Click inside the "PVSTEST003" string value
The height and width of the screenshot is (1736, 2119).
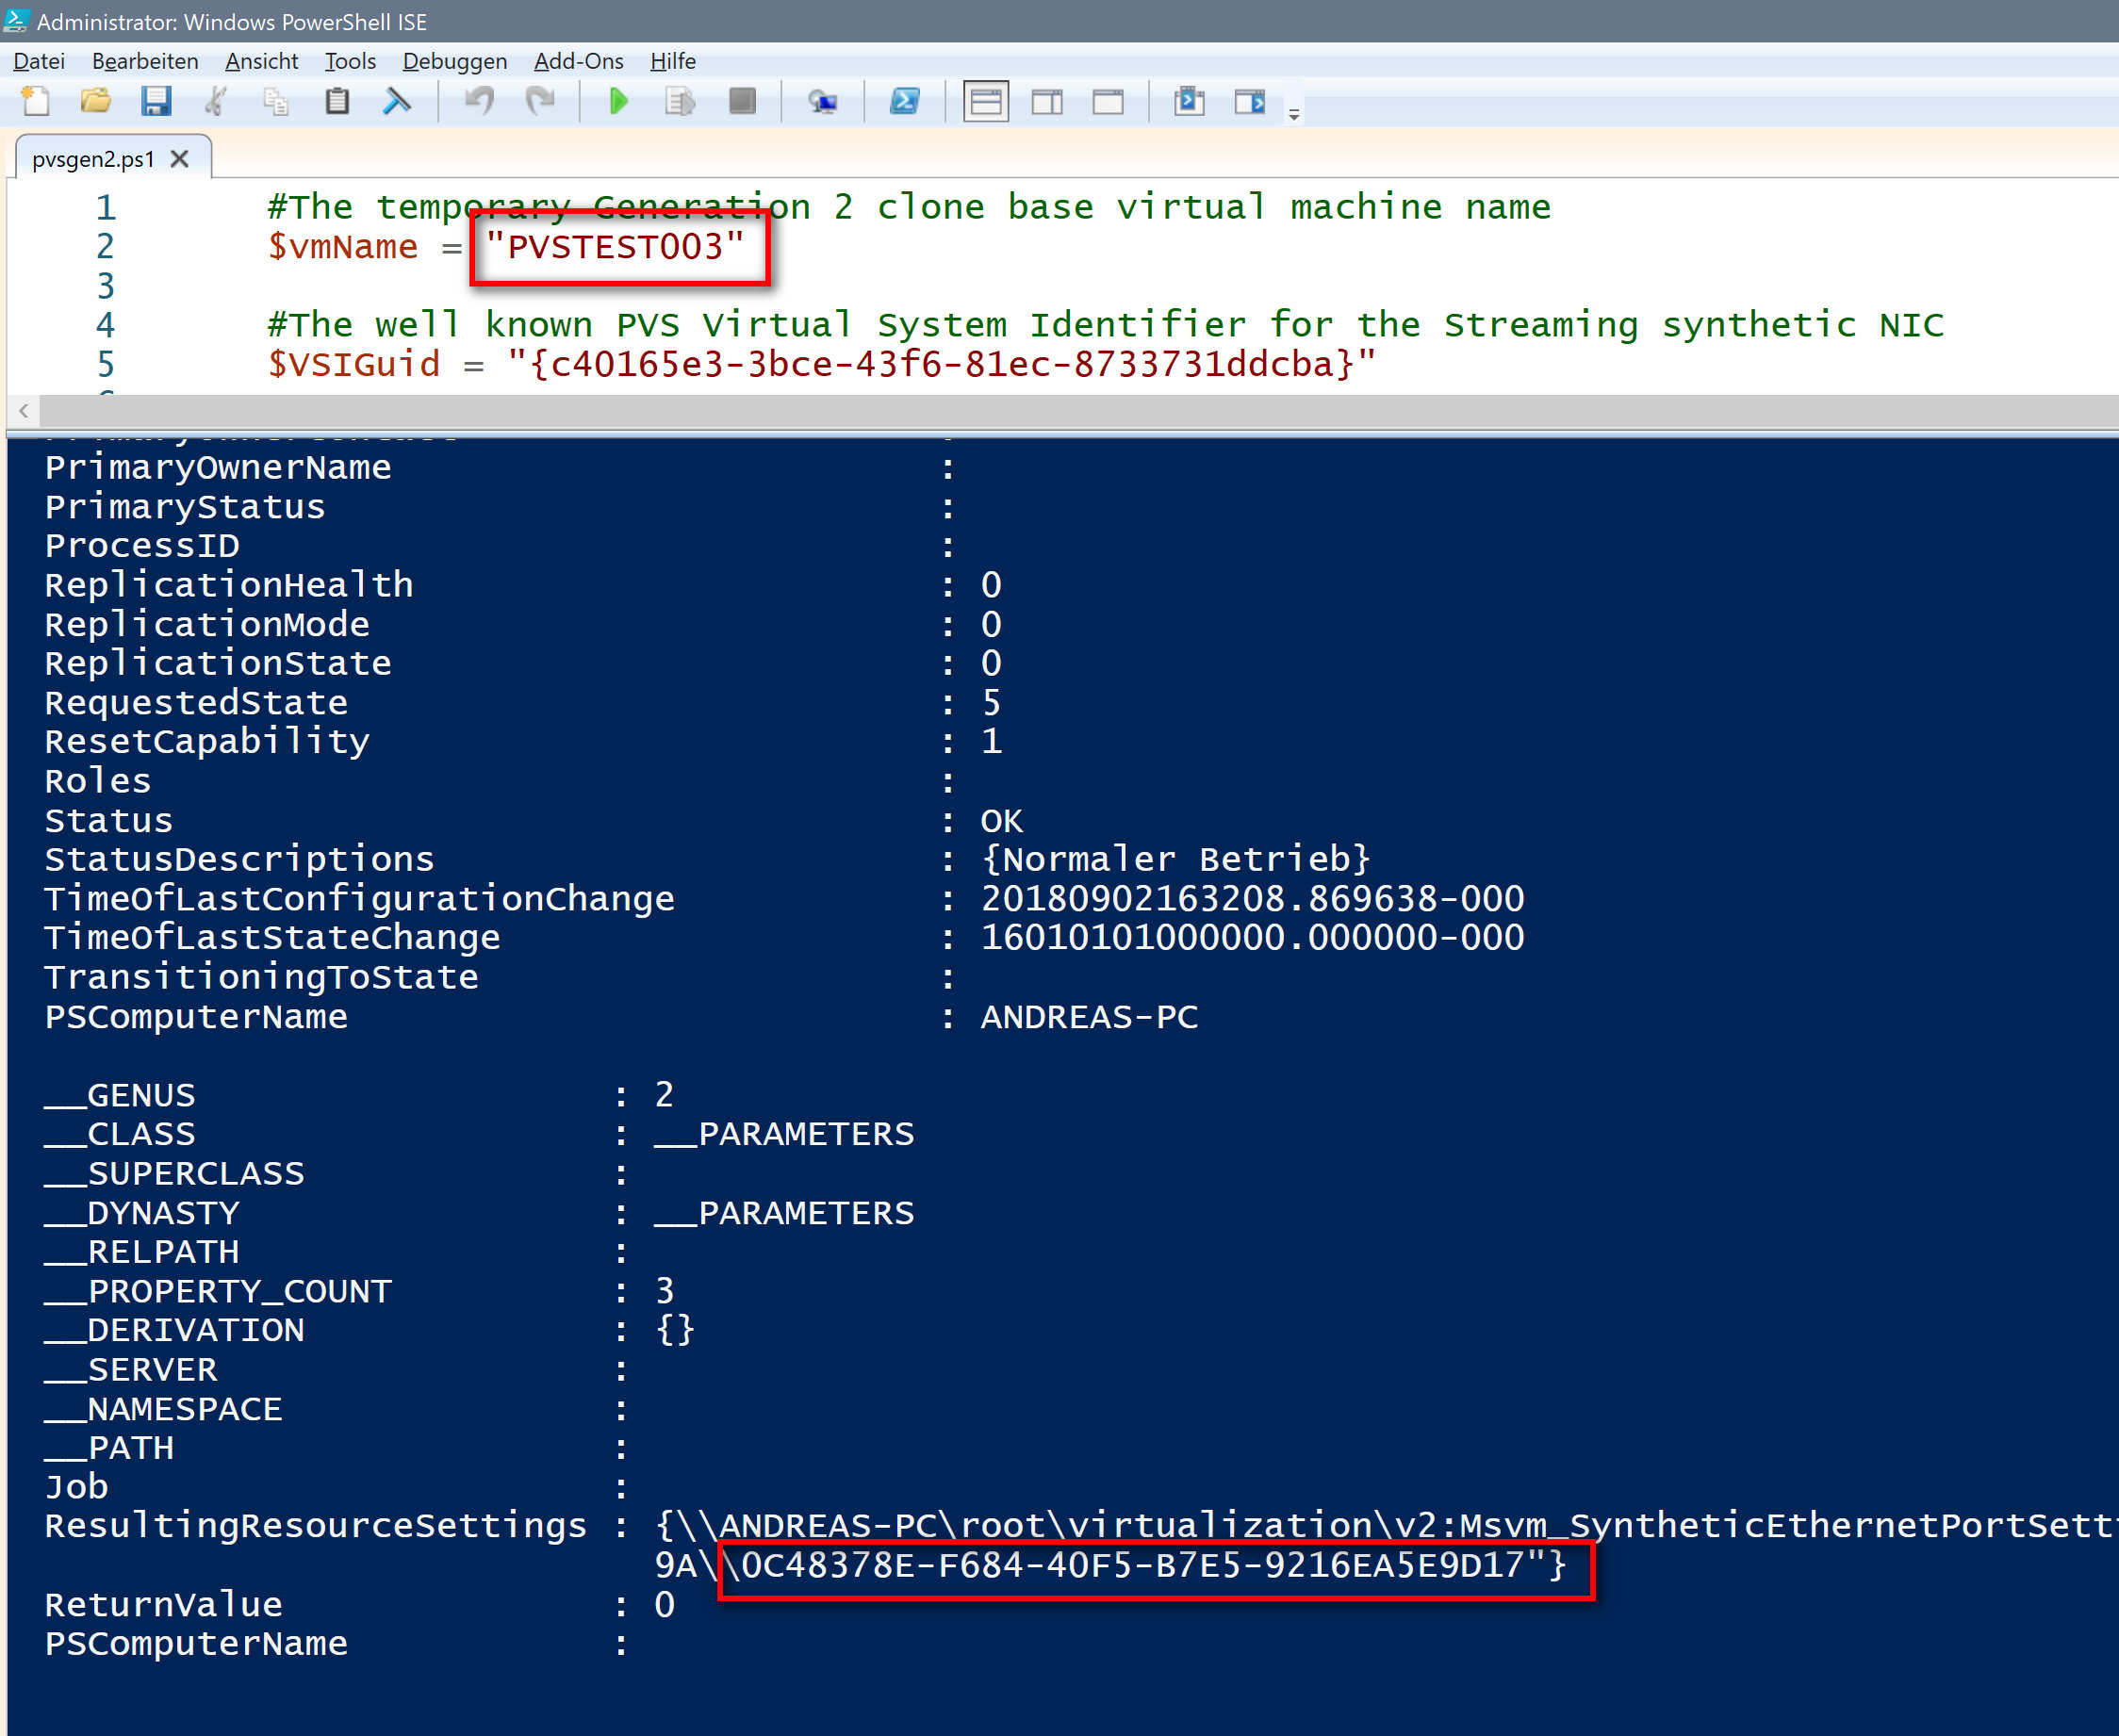615,247
